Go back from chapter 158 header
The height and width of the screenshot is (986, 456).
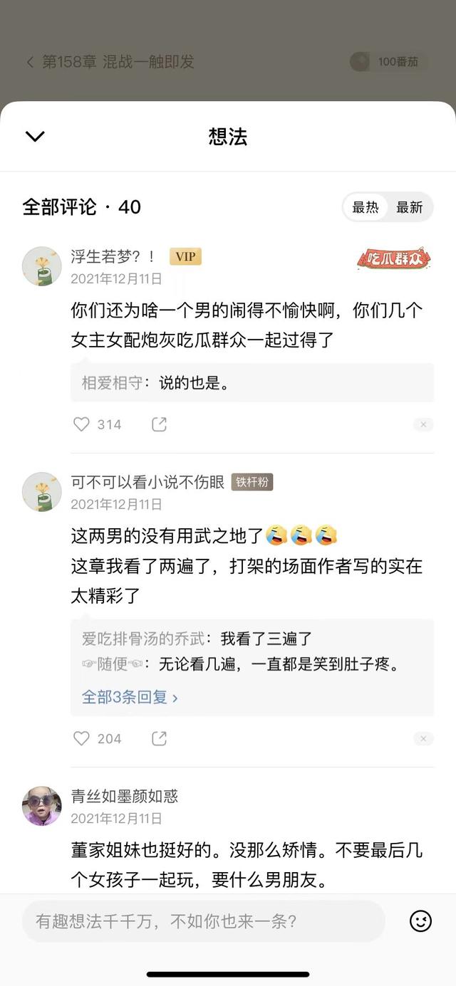pos(30,62)
